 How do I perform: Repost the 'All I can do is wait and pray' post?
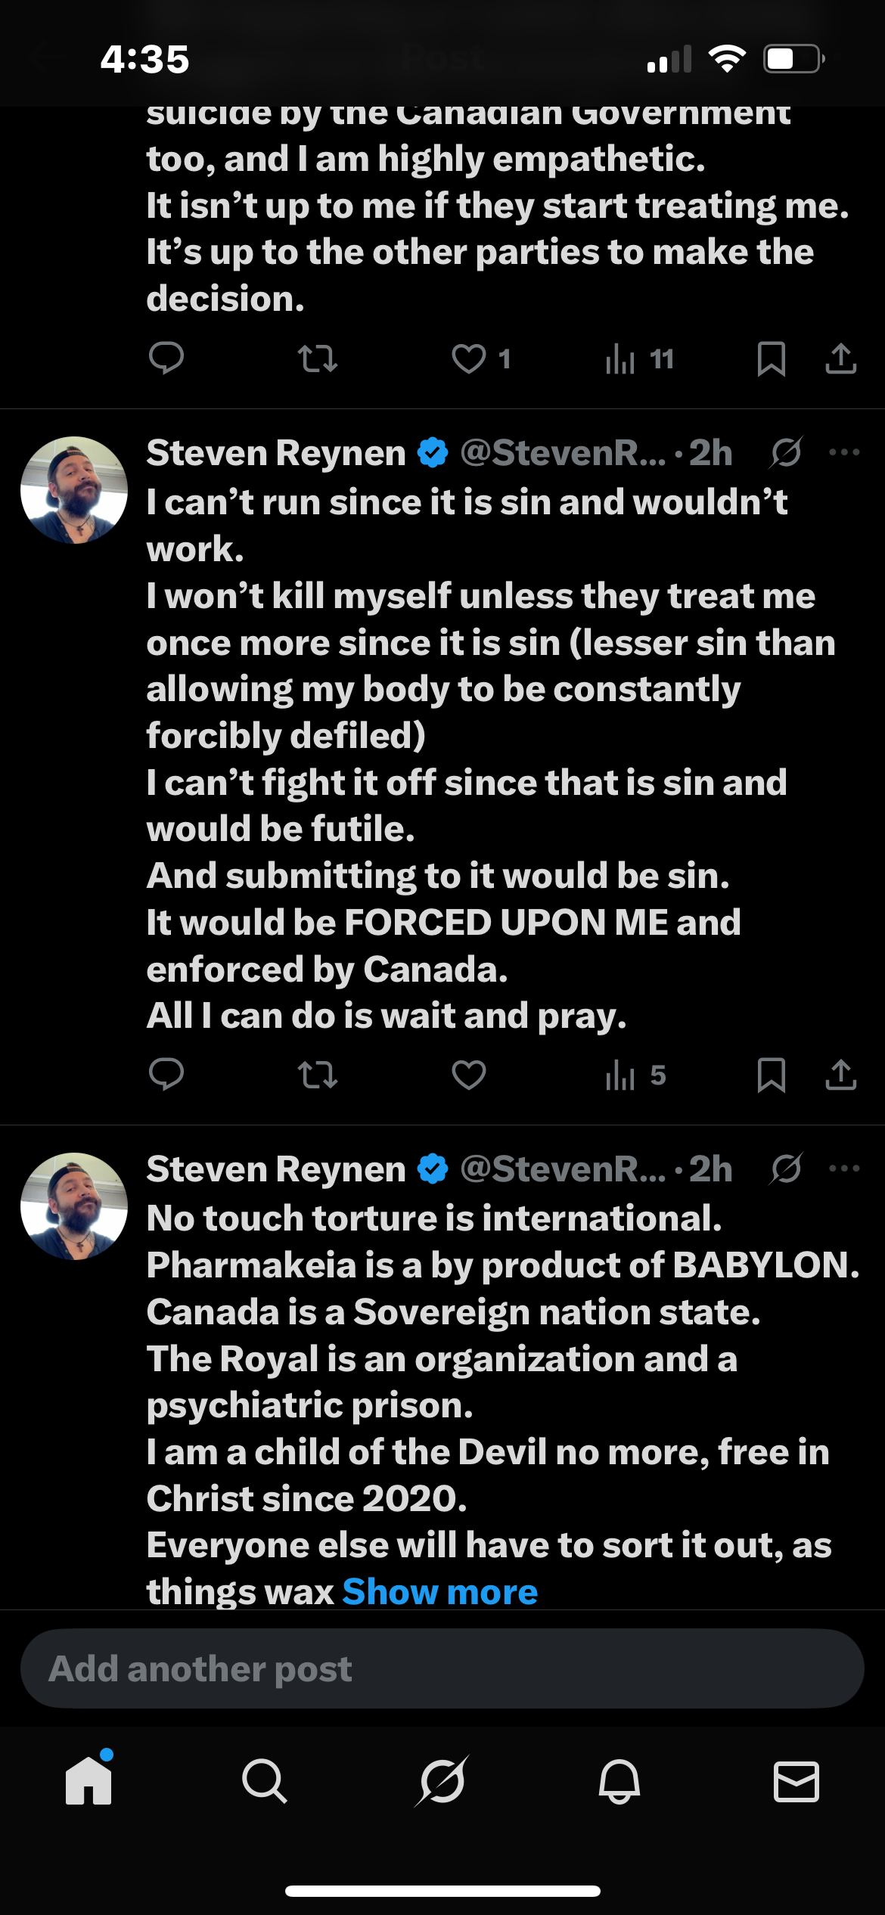pos(318,1075)
